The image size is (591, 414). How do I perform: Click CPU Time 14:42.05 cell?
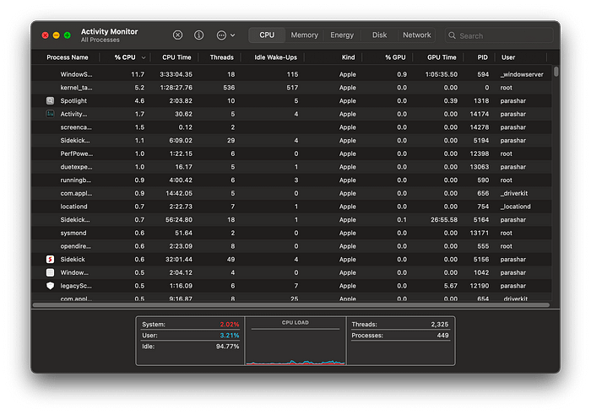point(179,193)
